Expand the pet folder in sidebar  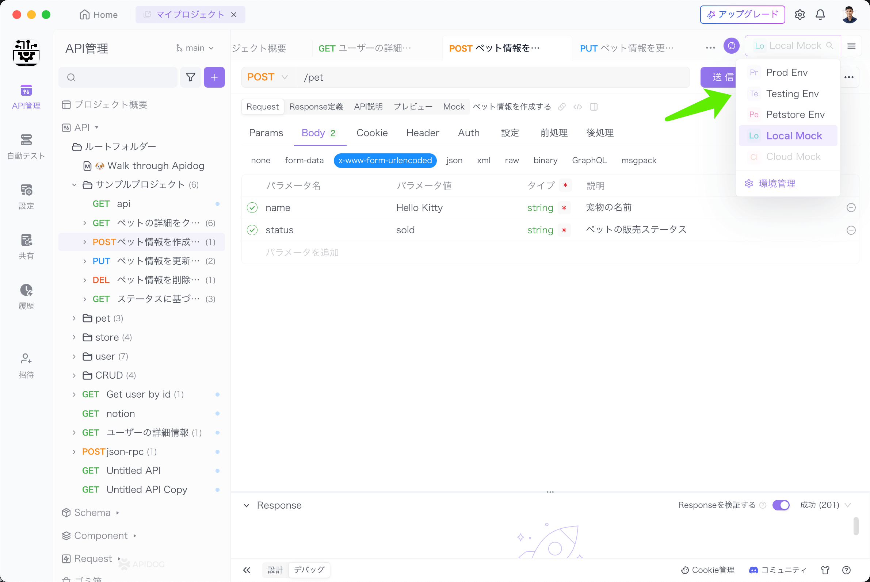74,318
